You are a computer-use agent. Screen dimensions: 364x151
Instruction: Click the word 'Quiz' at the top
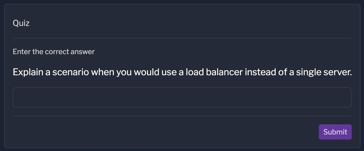(21, 23)
